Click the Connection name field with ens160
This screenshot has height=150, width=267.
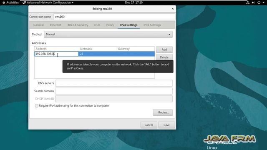pos(114,17)
